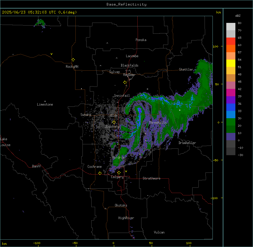
Task: Select the purple 36-39 dBZ legend swatch
Action: pyautogui.click(x=231, y=100)
